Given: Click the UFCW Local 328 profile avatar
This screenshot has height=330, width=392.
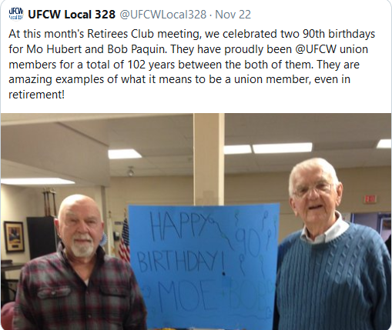Looking at the screenshot, I should click(x=16, y=13).
